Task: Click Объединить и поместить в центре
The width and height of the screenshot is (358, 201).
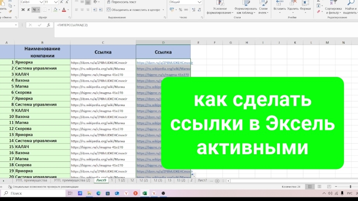Action: click(x=133, y=10)
